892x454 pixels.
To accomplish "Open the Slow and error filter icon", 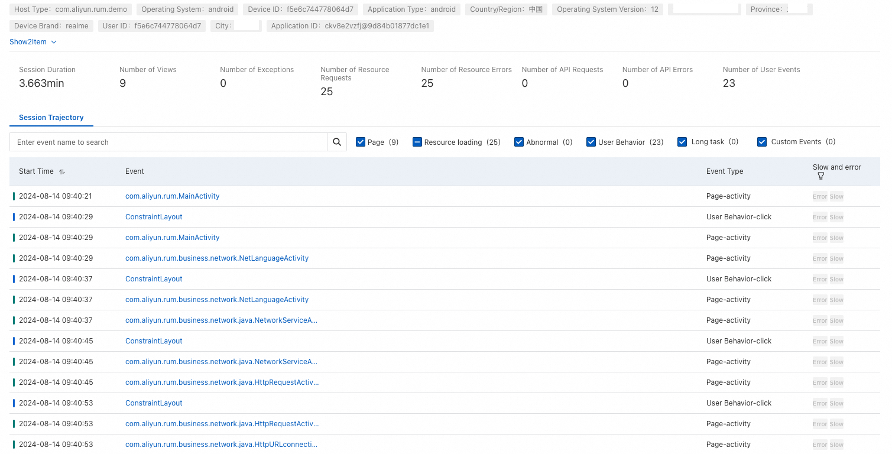I will click(820, 176).
